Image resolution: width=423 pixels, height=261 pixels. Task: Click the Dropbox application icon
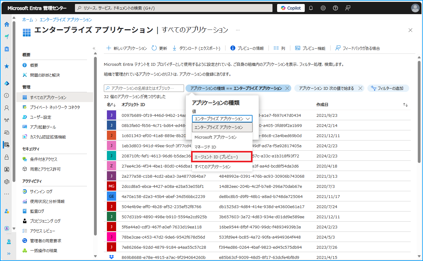click(112, 257)
